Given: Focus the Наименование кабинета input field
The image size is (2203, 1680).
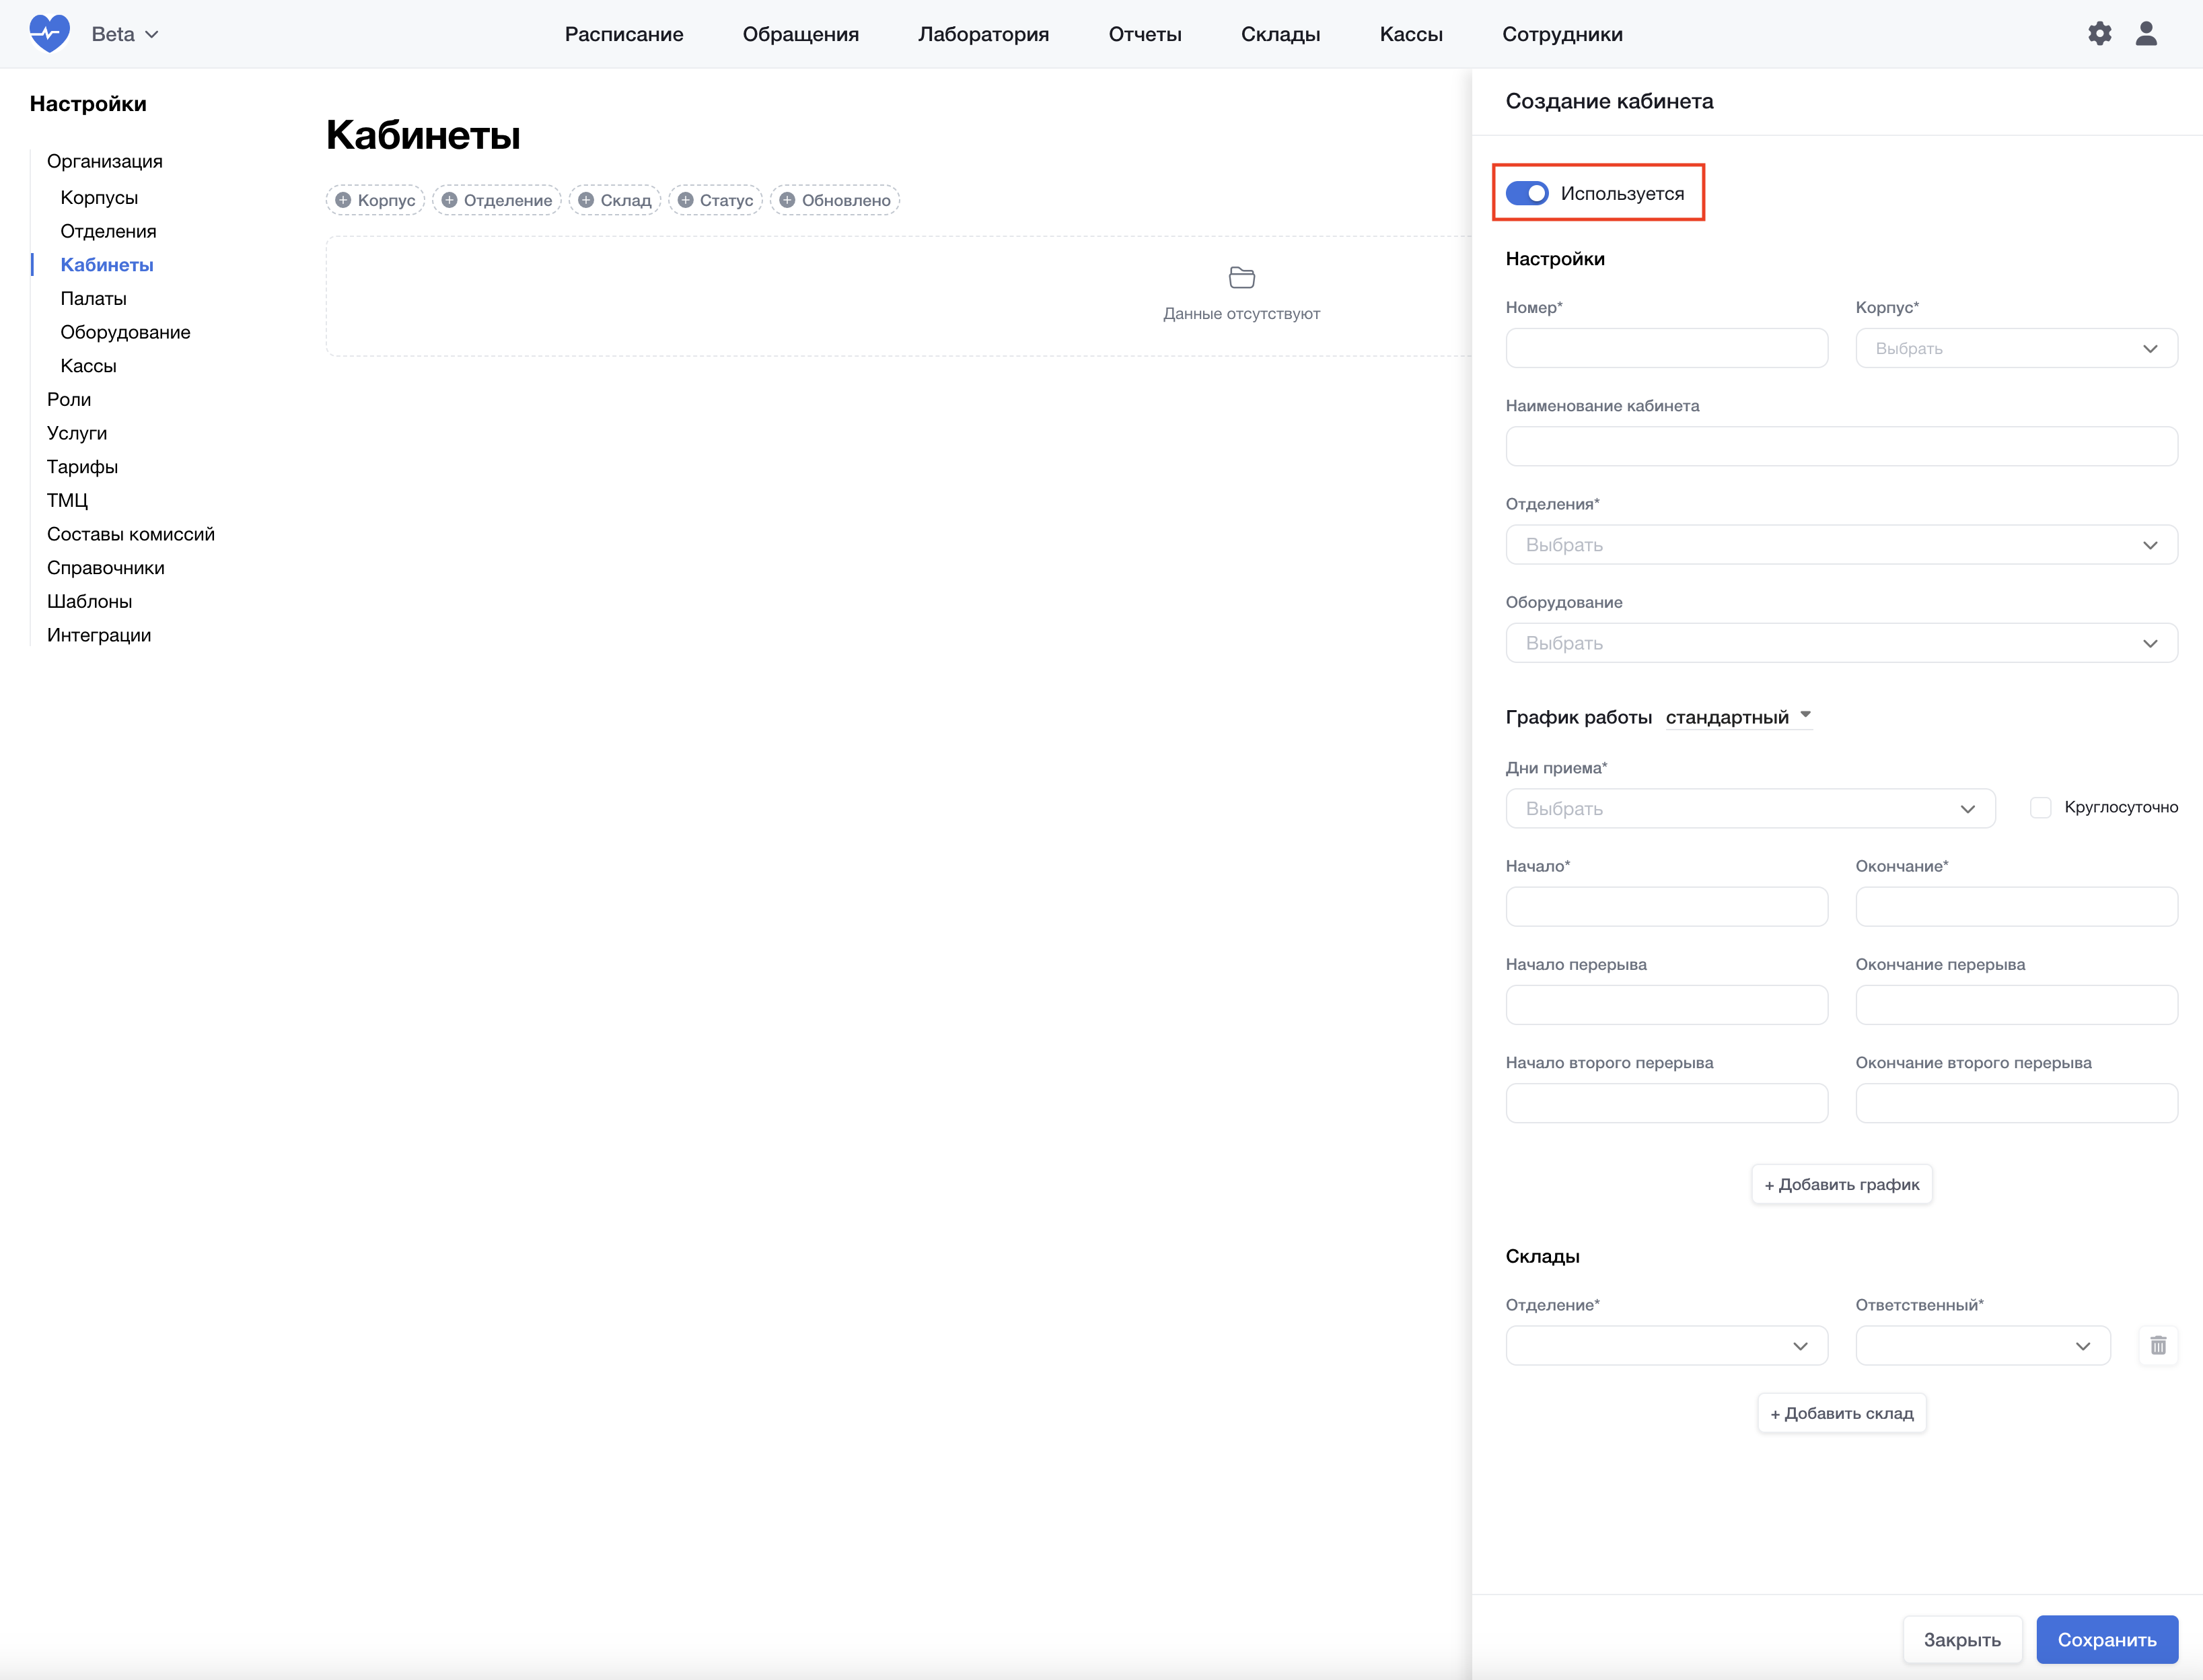Looking at the screenshot, I should (x=1840, y=446).
